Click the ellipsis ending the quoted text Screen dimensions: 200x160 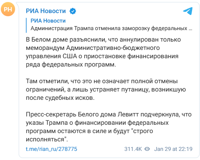(190, 29)
